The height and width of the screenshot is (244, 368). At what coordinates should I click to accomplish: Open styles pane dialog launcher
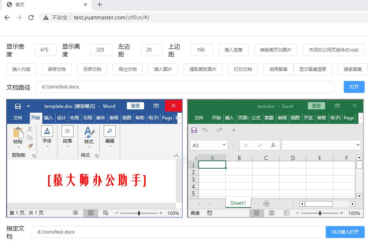tap(97, 156)
